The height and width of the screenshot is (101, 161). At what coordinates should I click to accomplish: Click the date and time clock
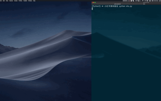point(155,1)
